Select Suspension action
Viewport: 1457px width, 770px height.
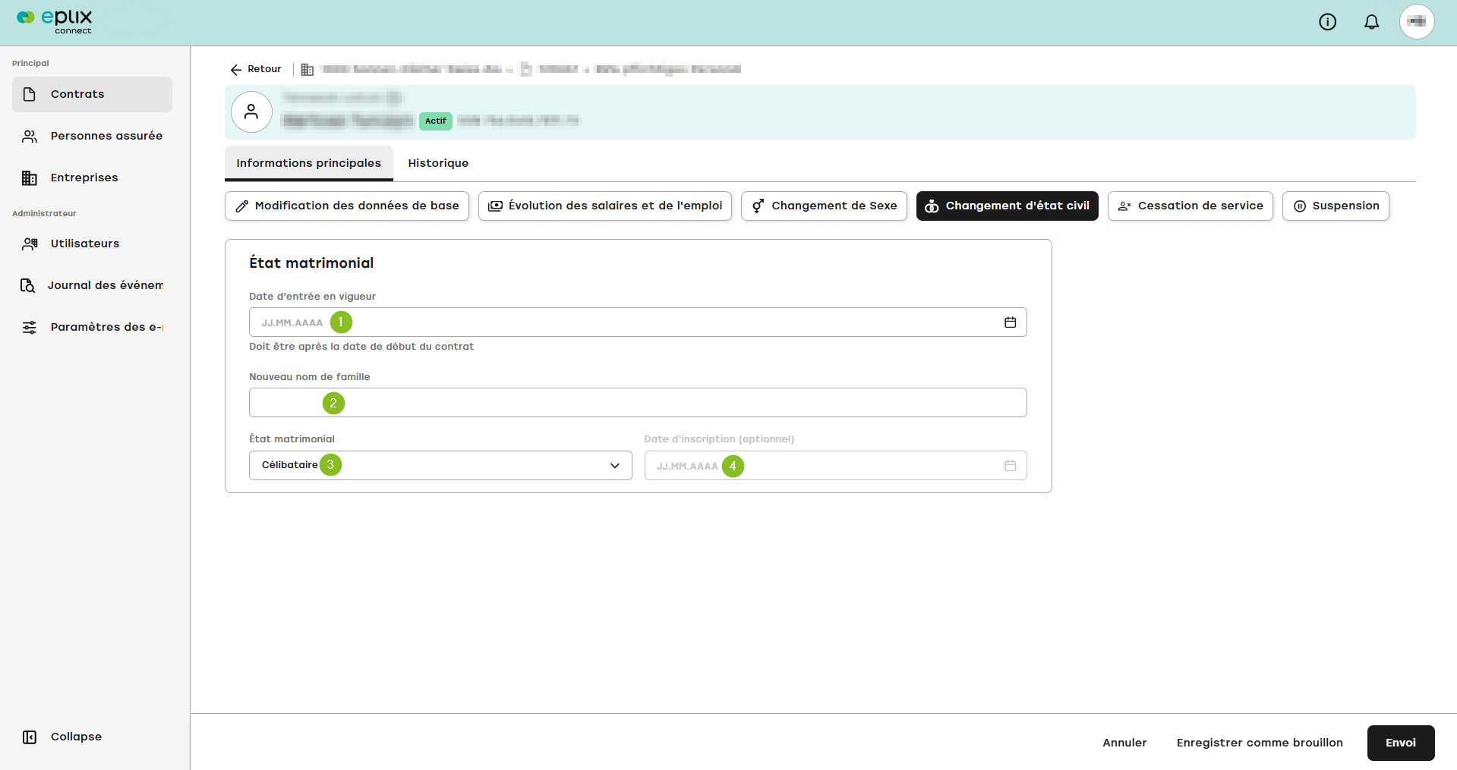click(1336, 206)
